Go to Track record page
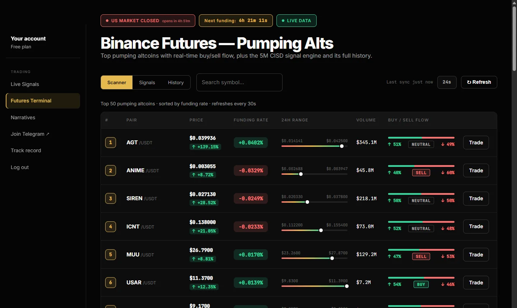 point(26,150)
